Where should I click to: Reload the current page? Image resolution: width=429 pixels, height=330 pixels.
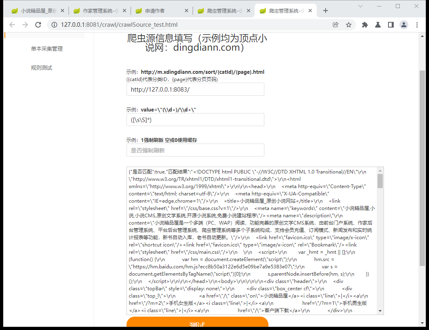pyautogui.click(x=38, y=25)
